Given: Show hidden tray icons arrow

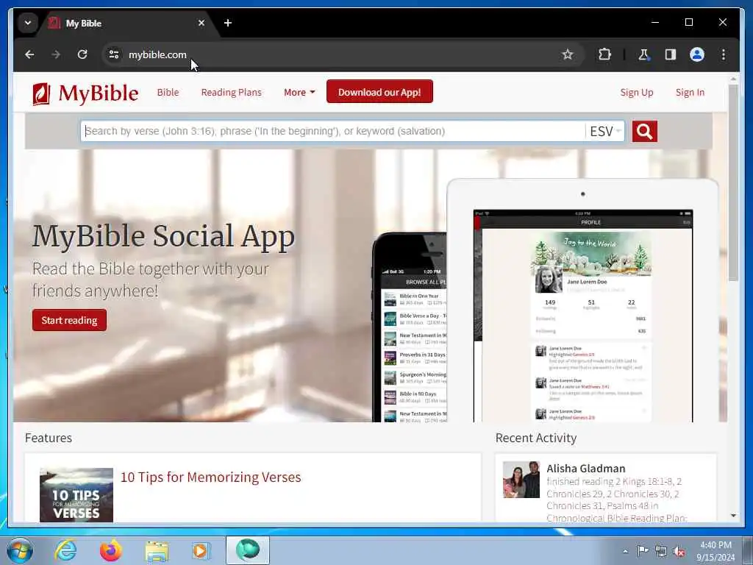Looking at the screenshot, I should (625, 551).
